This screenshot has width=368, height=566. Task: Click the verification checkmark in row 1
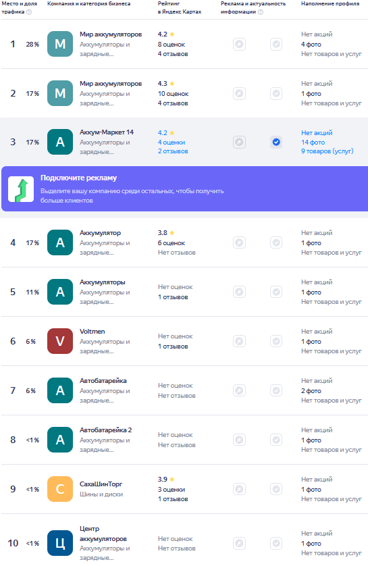(x=276, y=44)
